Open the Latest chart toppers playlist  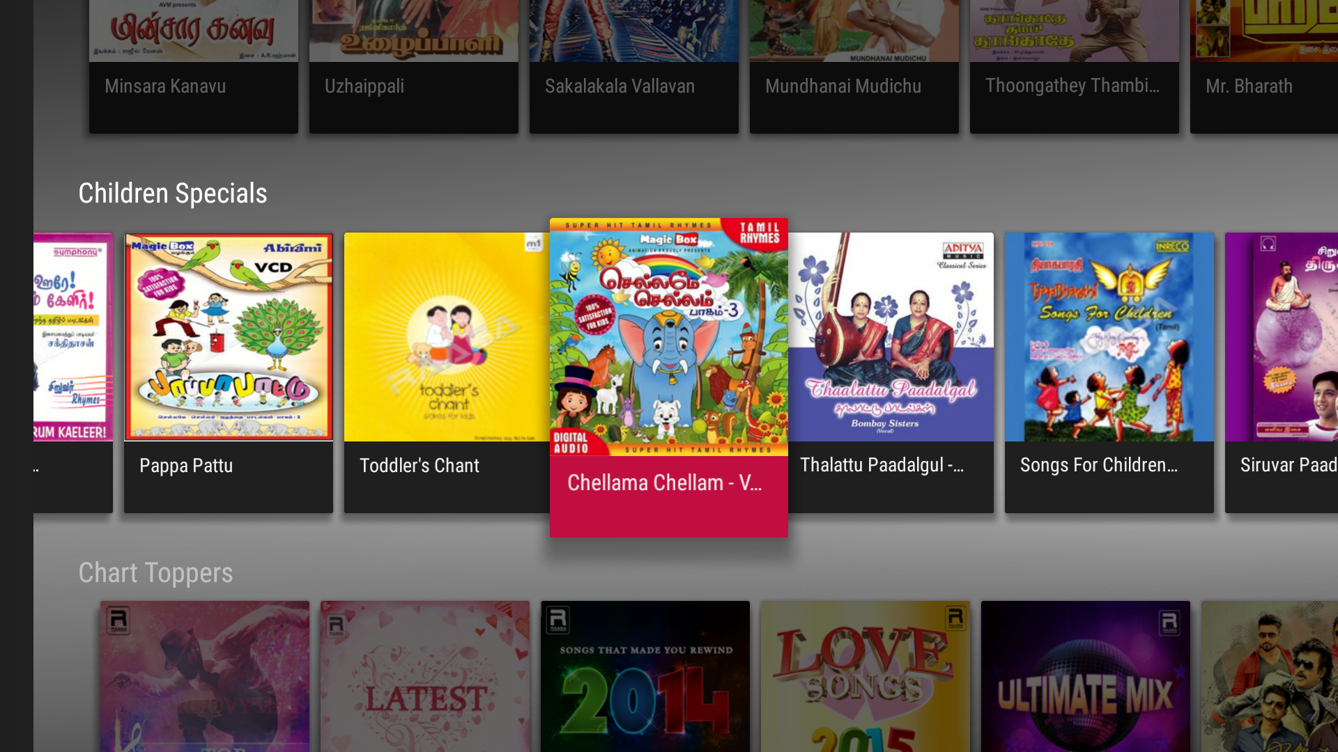(x=425, y=677)
